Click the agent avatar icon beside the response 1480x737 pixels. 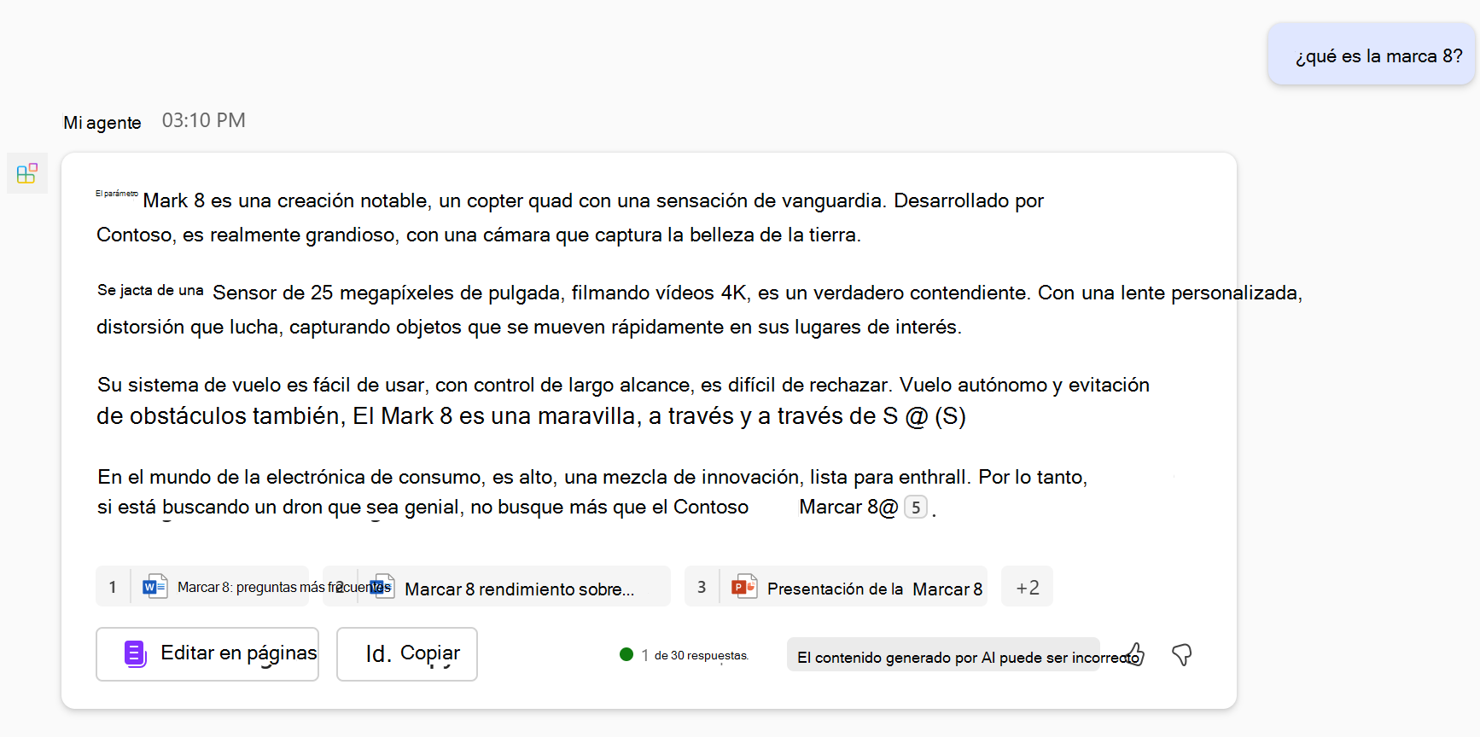(x=27, y=173)
